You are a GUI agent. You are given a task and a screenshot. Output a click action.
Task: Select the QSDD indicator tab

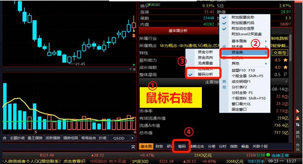[119, 138]
